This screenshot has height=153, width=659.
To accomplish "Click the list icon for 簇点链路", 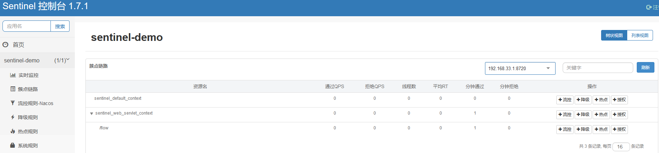I will 13,89.
